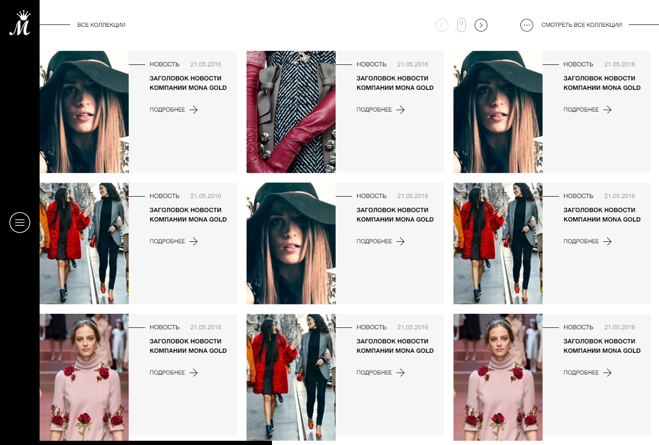Click headline beside the middle-row hat woman photo
This screenshot has height=445, width=659.
click(395, 215)
